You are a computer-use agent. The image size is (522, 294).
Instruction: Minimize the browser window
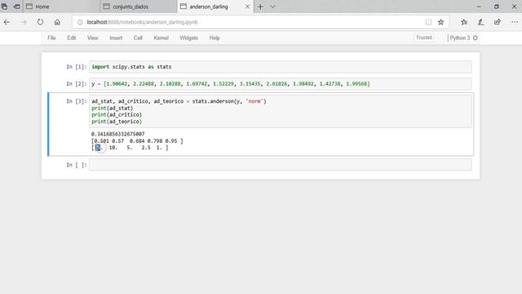(479, 7)
